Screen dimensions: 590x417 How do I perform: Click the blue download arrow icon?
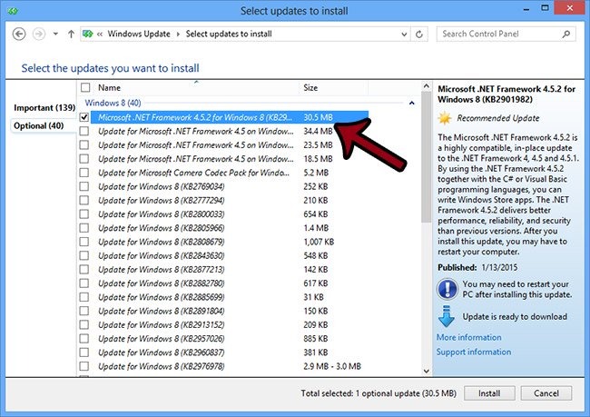(446, 318)
